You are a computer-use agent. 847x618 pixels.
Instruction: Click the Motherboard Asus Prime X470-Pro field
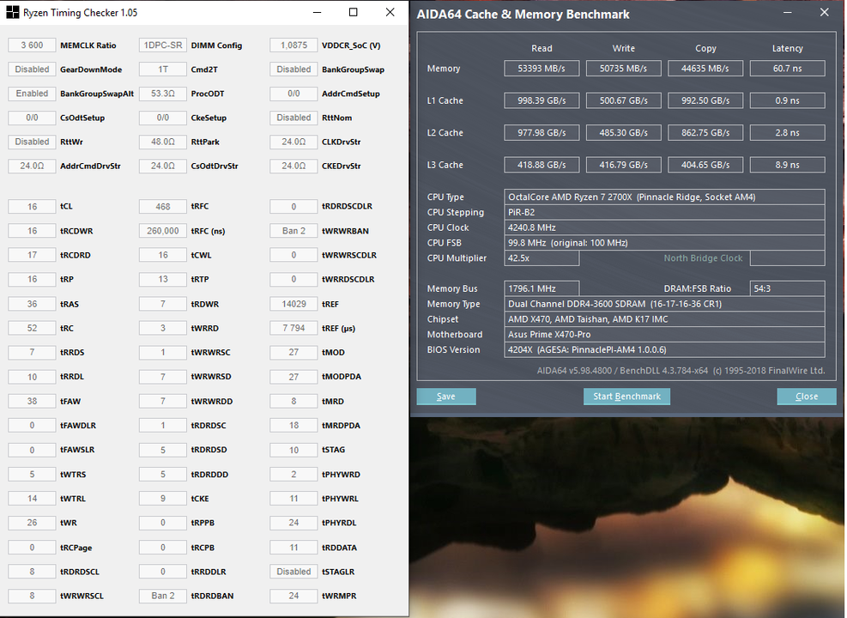click(x=664, y=335)
